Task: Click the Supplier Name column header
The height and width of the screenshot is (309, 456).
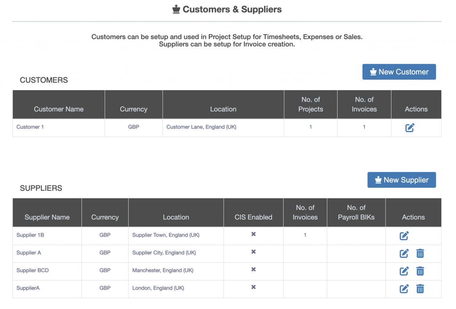Action: coord(47,217)
